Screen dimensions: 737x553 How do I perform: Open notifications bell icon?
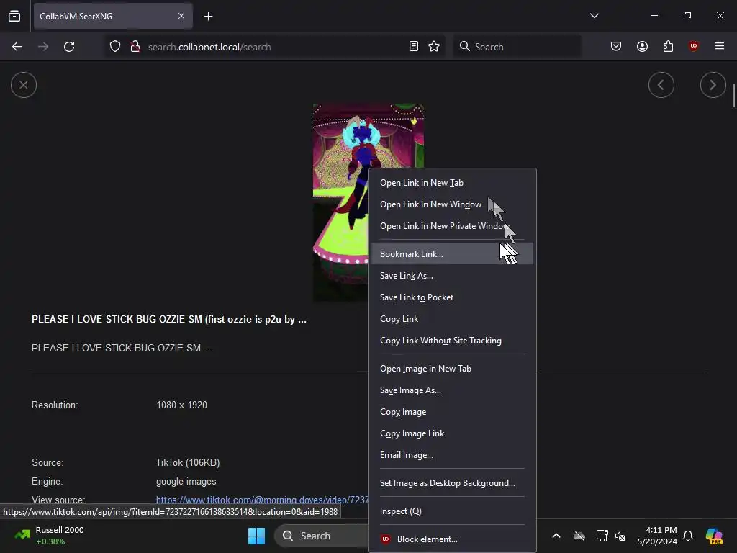coord(688,536)
